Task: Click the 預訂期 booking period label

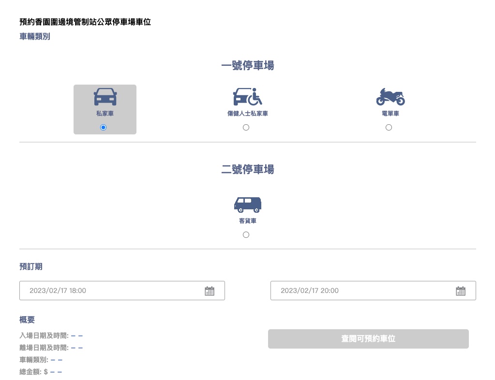Action: 30,266
